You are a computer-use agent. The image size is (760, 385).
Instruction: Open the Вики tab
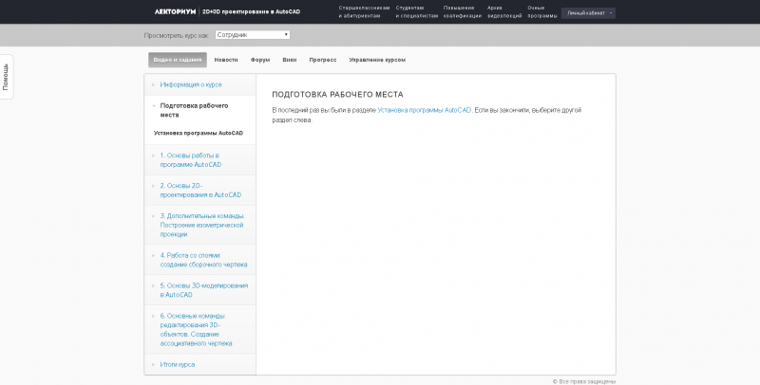point(290,60)
